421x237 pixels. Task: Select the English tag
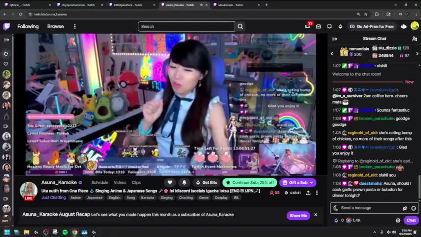click(114, 198)
